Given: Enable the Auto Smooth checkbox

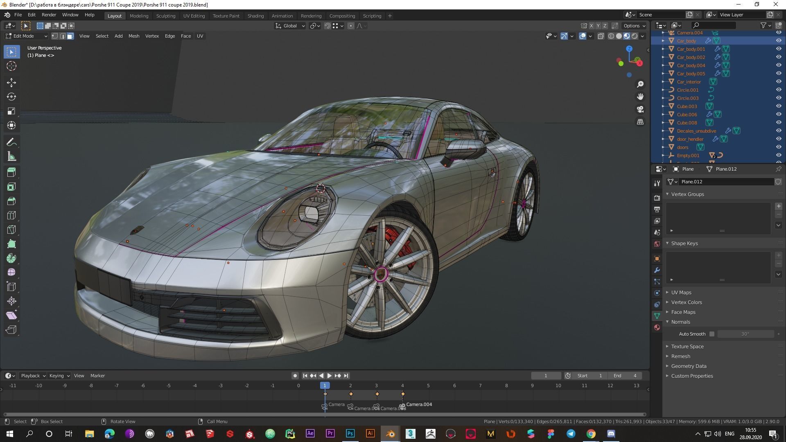Looking at the screenshot, I should tap(712, 334).
